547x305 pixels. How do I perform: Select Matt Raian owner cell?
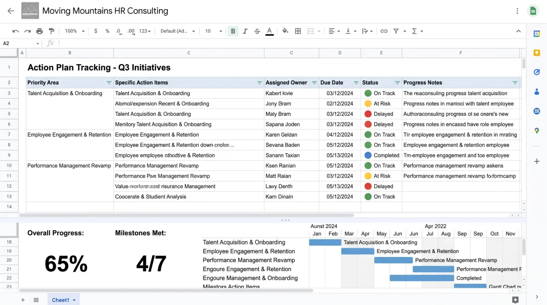[x=292, y=177]
